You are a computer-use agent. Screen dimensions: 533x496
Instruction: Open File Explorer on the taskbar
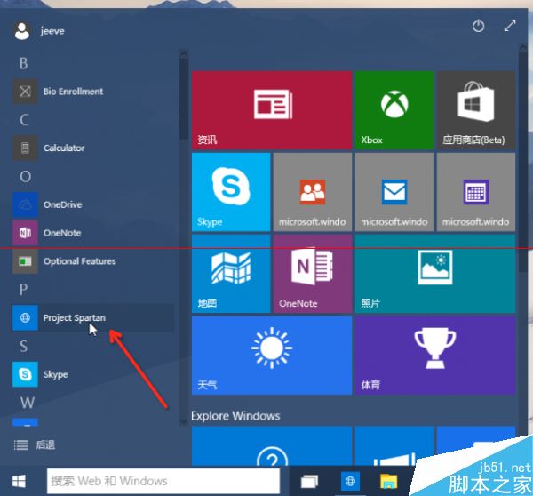(x=388, y=481)
